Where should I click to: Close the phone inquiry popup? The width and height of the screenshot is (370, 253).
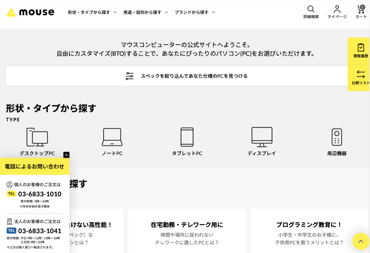[x=66, y=155]
